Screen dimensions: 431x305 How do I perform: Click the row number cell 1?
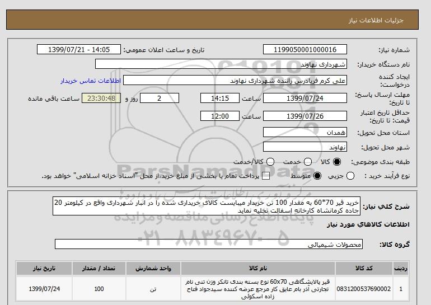401,289
